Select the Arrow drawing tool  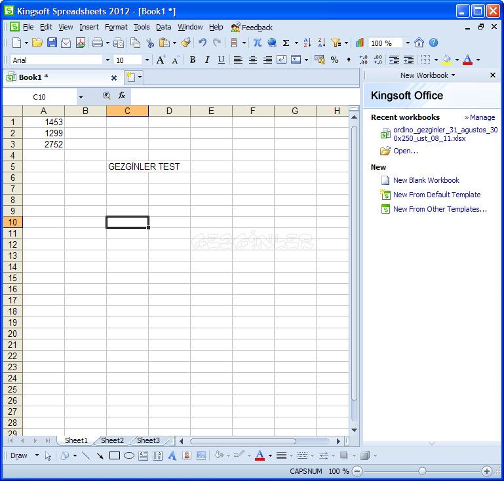click(100, 455)
